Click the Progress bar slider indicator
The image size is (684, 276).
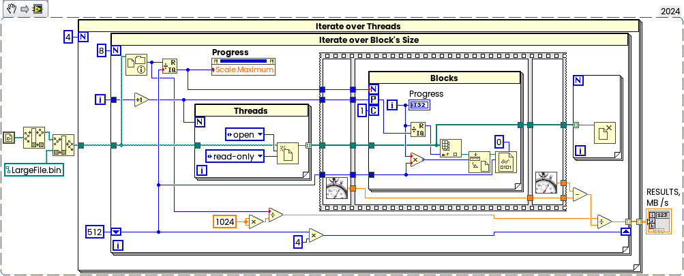pos(243,61)
